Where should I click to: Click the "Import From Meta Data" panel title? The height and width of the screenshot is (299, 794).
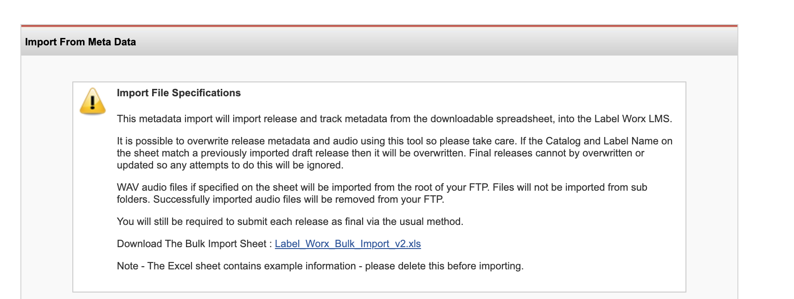click(x=80, y=42)
